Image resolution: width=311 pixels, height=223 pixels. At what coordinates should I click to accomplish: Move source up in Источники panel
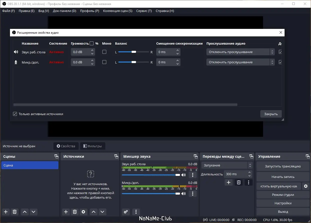point(93,212)
